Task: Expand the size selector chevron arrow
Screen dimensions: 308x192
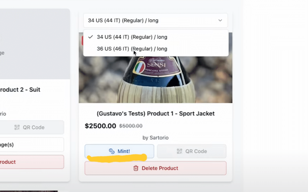Action: pos(220,20)
